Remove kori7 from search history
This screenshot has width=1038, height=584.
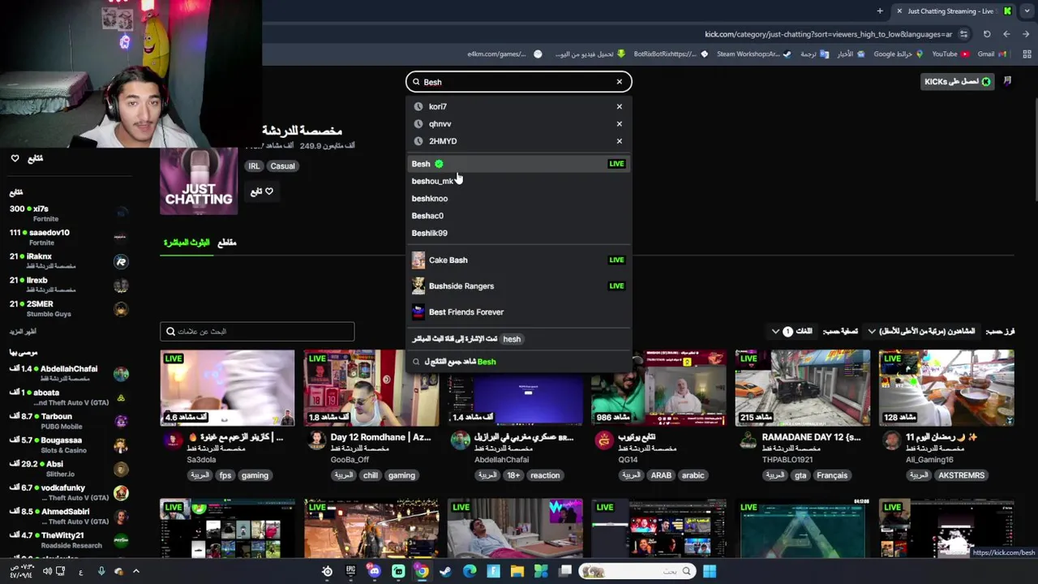tap(619, 106)
